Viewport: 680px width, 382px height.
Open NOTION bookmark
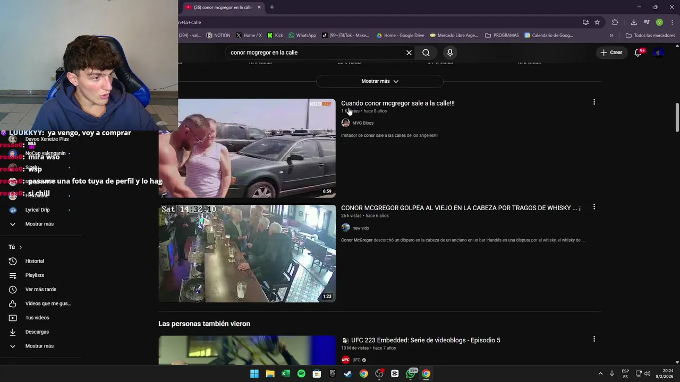[218, 36]
